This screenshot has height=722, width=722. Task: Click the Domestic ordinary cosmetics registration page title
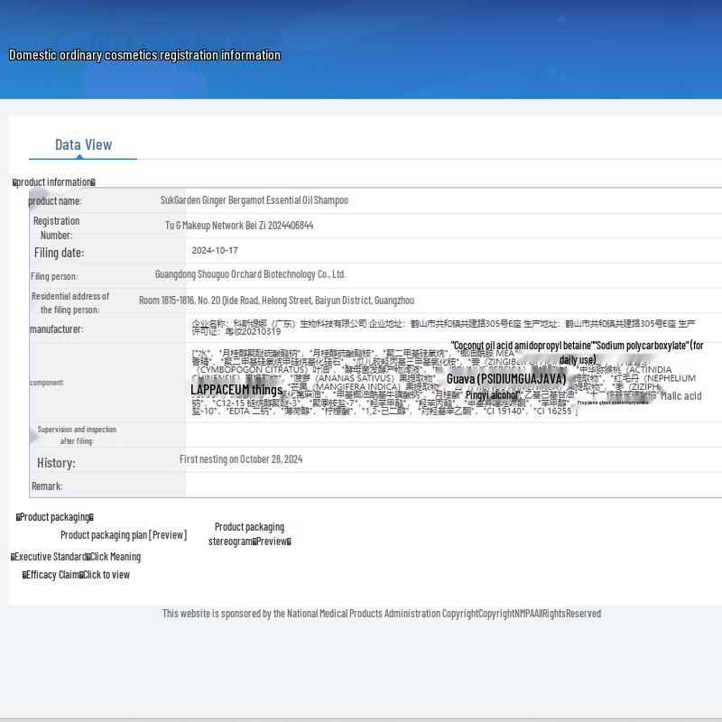[x=144, y=55]
